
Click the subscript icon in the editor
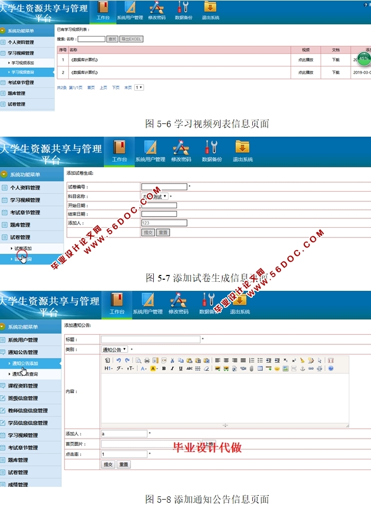286,360
